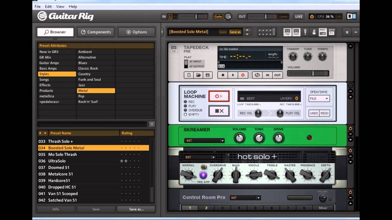This screenshot has height=220, width=392.
Task: Adjust the Tapedeck VOLUME slider
Action: pyautogui.click(x=308, y=73)
